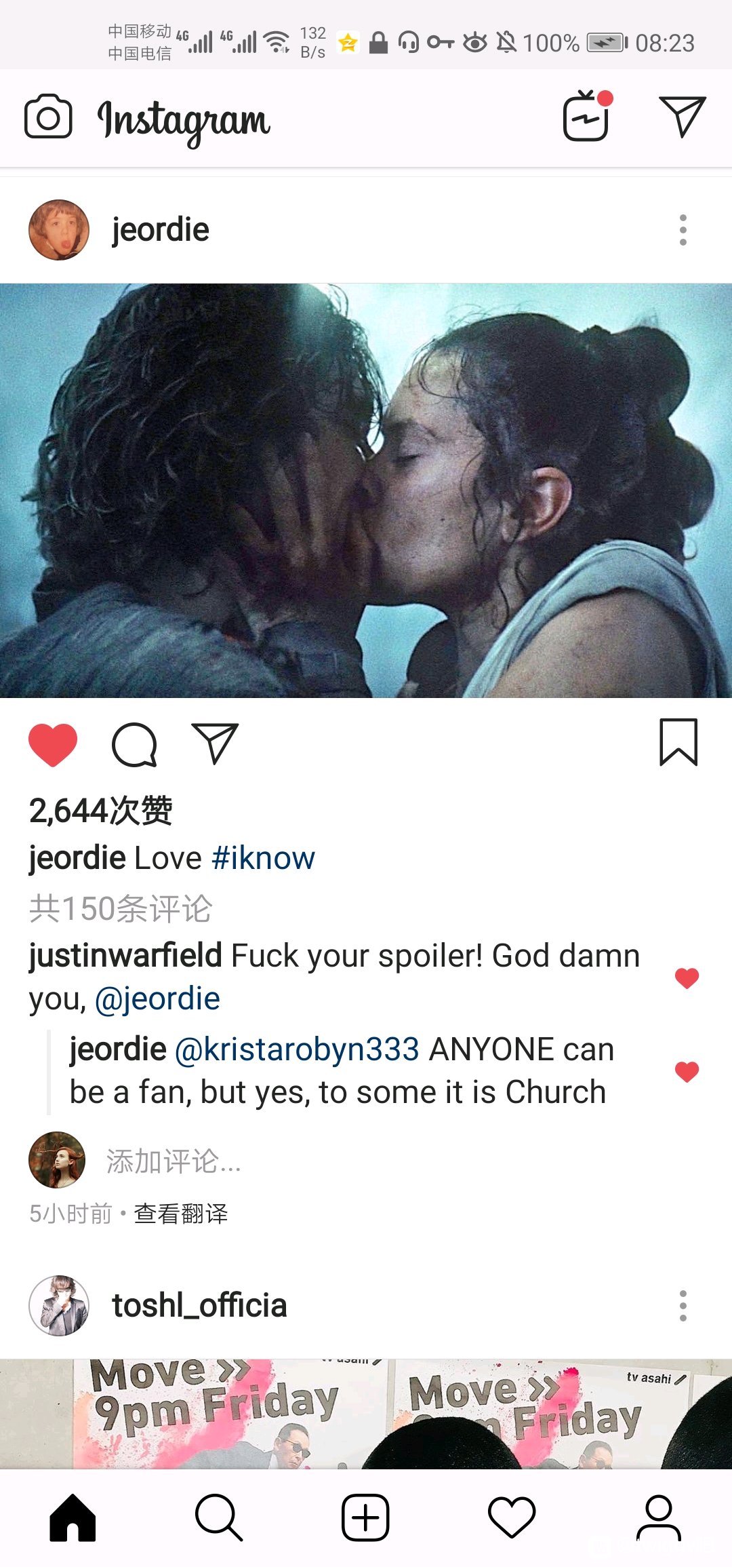Image resolution: width=732 pixels, height=1567 pixels.
Task: Open IGTV from the top bar
Action: pyautogui.click(x=586, y=117)
